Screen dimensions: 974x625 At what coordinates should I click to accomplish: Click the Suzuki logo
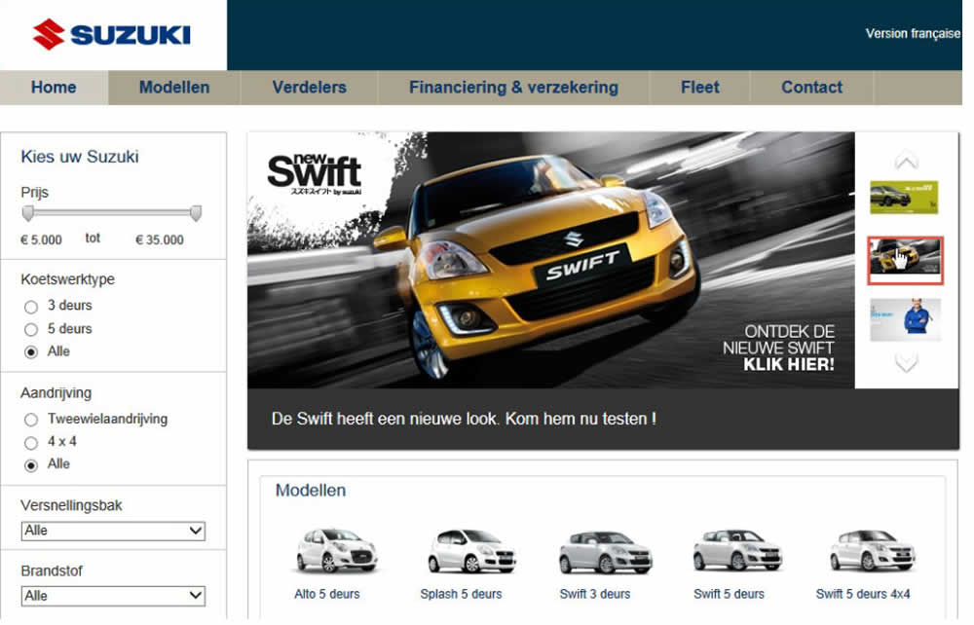(x=111, y=35)
